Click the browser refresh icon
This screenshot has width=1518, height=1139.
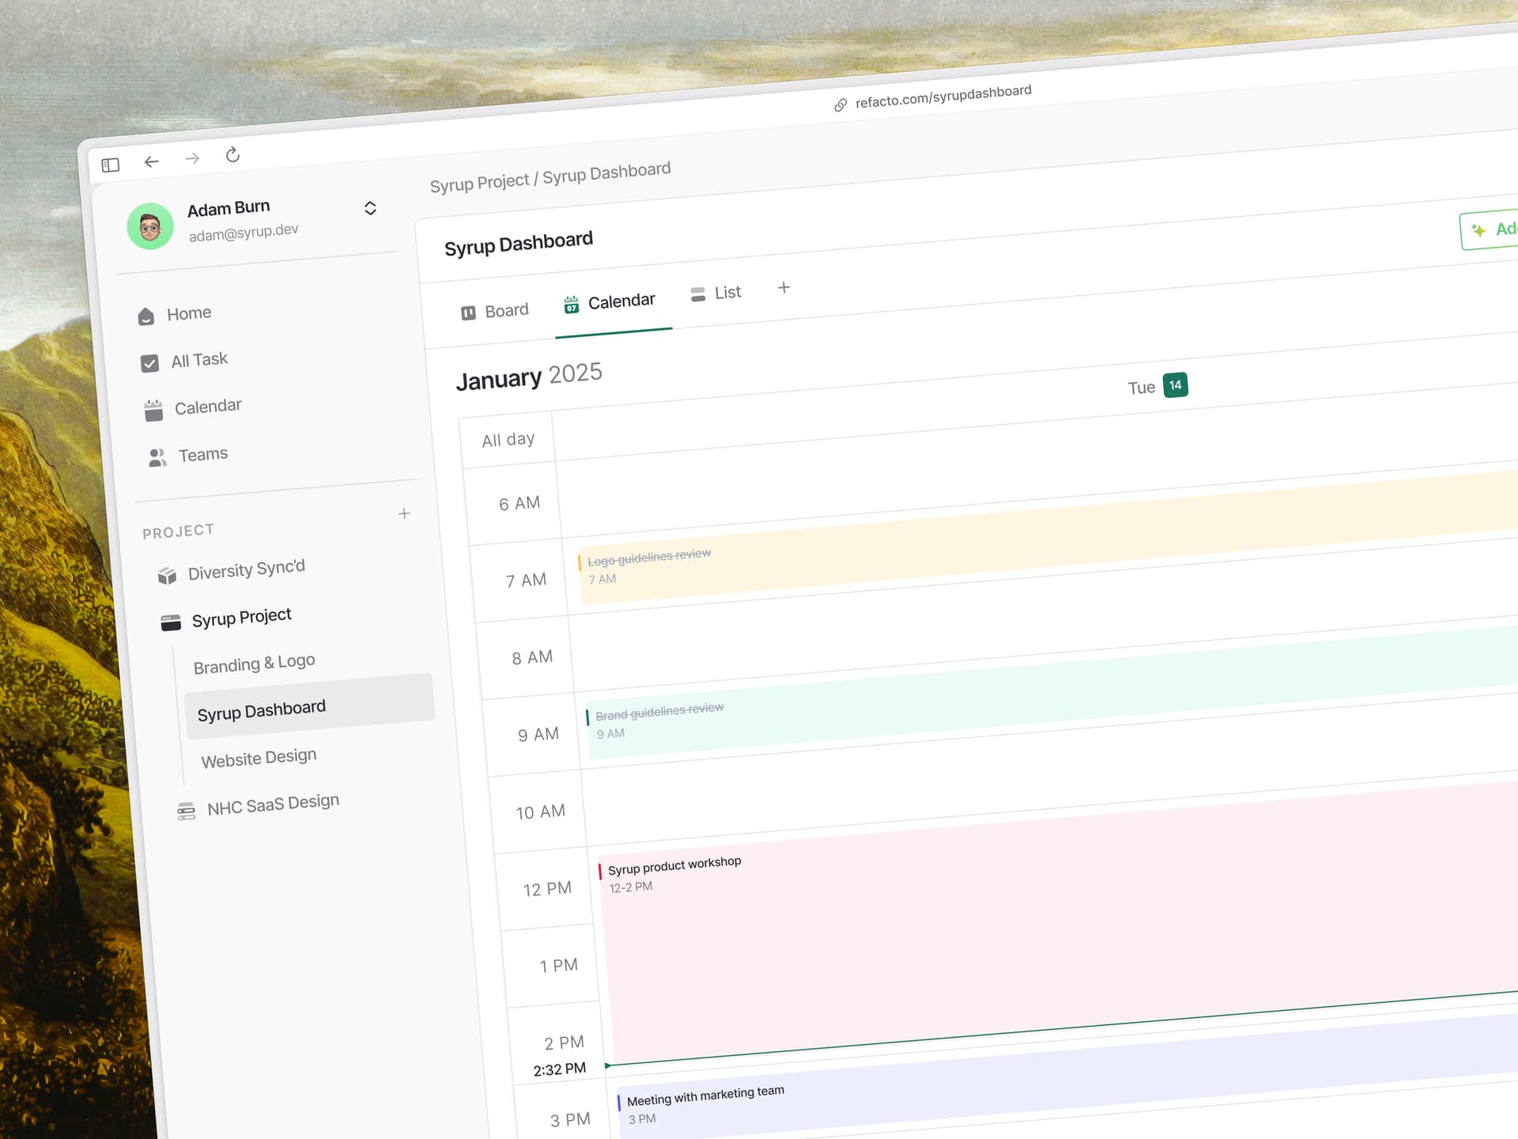point(232,156)
